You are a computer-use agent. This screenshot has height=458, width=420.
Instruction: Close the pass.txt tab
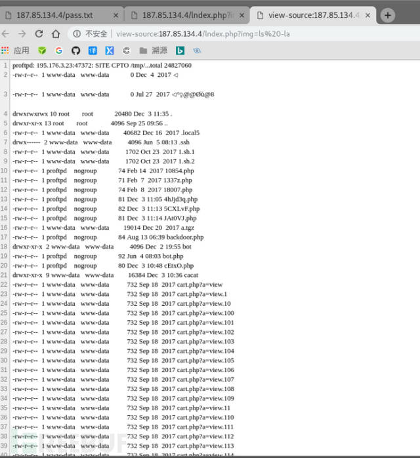click(116, 15)
